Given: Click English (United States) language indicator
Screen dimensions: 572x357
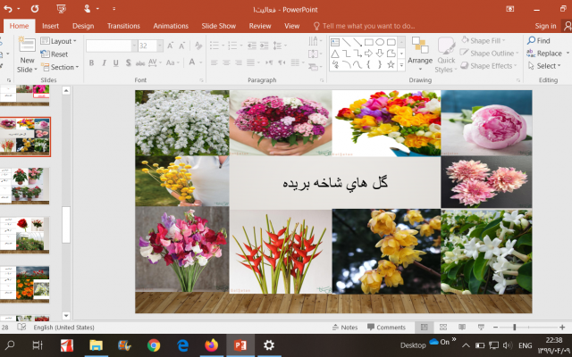Looking at the screenshot, I should point(63,328).
